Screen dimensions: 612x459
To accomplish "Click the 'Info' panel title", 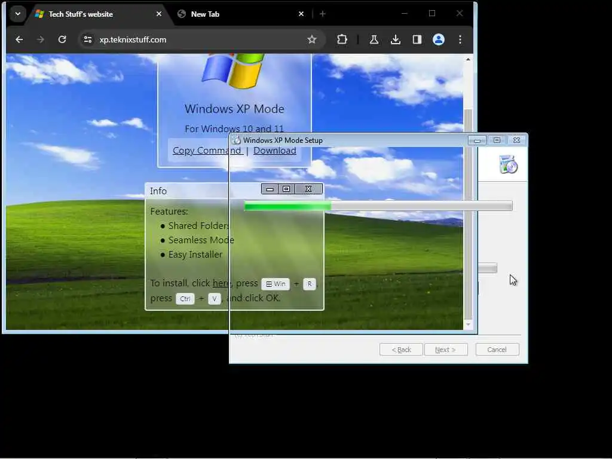I will 158,191.
